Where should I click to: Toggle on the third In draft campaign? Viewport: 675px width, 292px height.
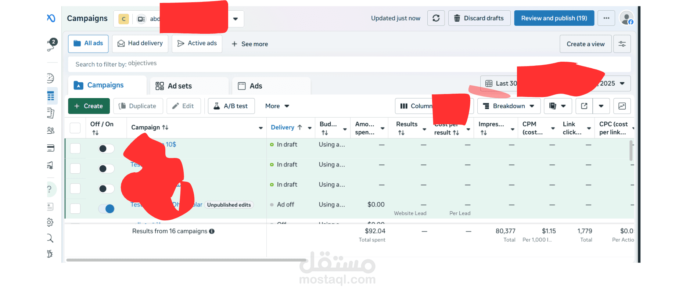tap(106, 188)
